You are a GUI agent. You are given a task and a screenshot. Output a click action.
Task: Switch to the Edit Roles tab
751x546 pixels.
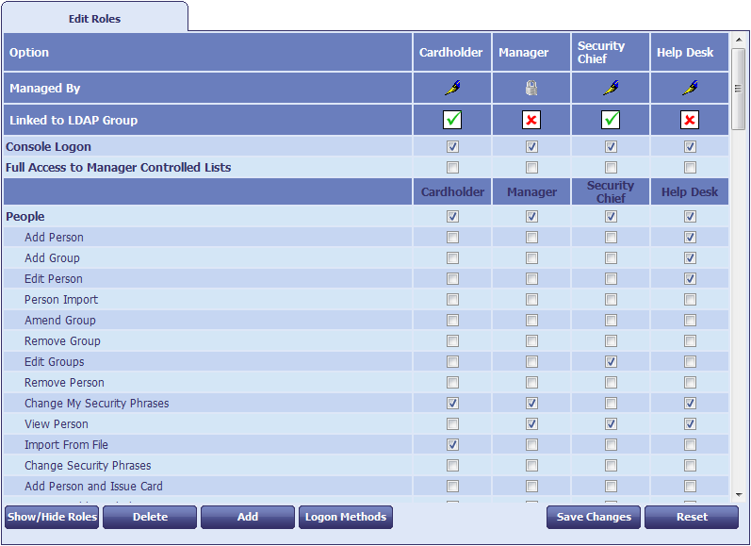pos(94,18)
